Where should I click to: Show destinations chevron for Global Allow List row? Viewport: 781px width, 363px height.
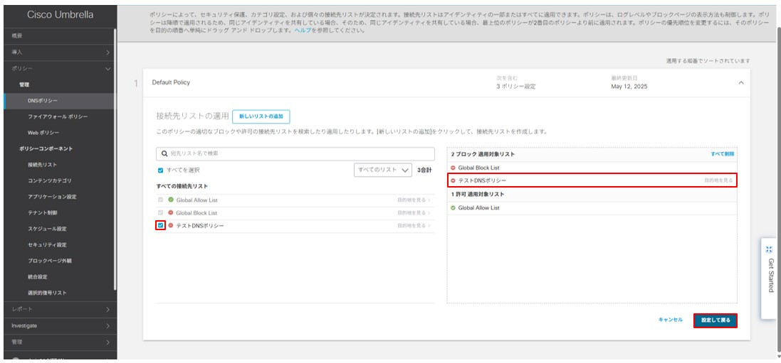pos(429,200)
